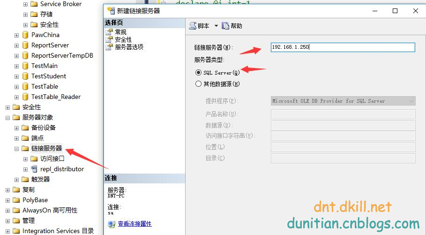Select the PolyBase tree item
This screenshot has height=235, width=426.
tap(35, 200)
